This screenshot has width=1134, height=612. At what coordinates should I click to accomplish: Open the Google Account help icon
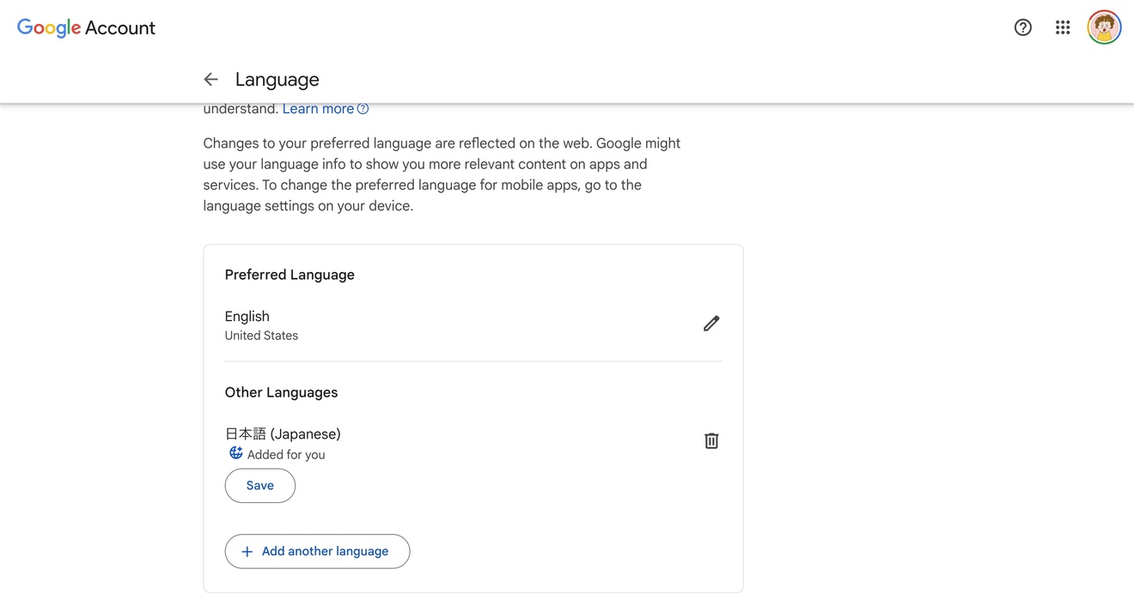tap(1022, 27)
